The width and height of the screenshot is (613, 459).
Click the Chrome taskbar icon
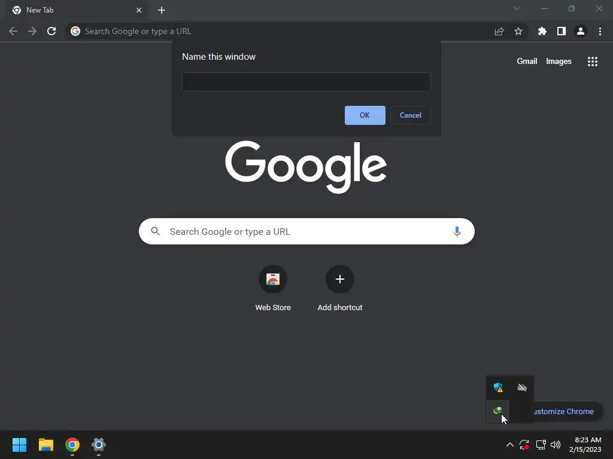pos(72,445)
